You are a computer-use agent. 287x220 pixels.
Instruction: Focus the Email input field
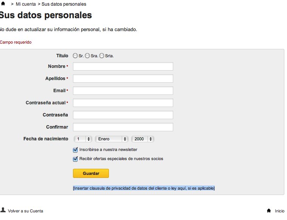tap(123, 91)
